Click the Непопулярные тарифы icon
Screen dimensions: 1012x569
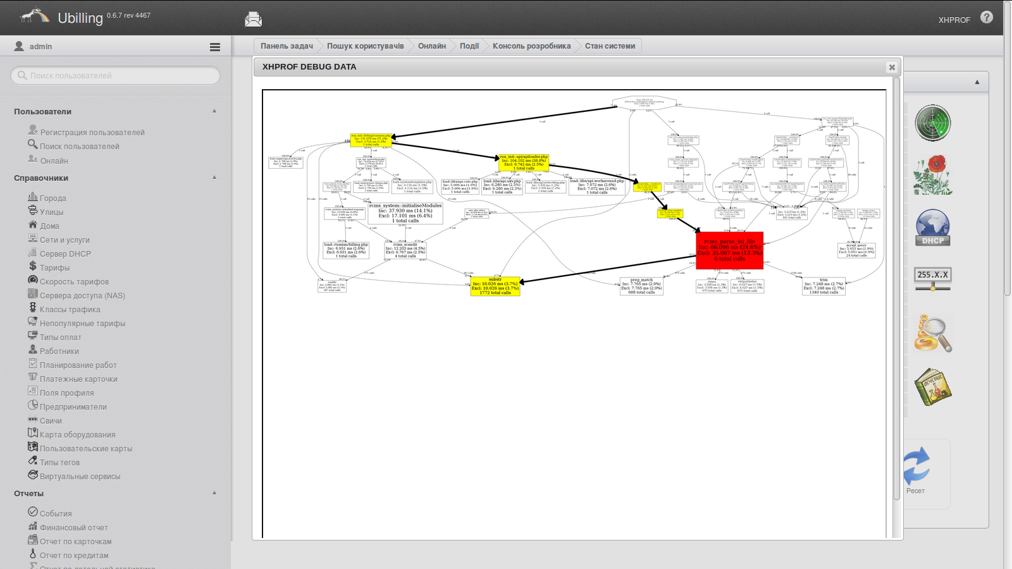click(33, 322)
